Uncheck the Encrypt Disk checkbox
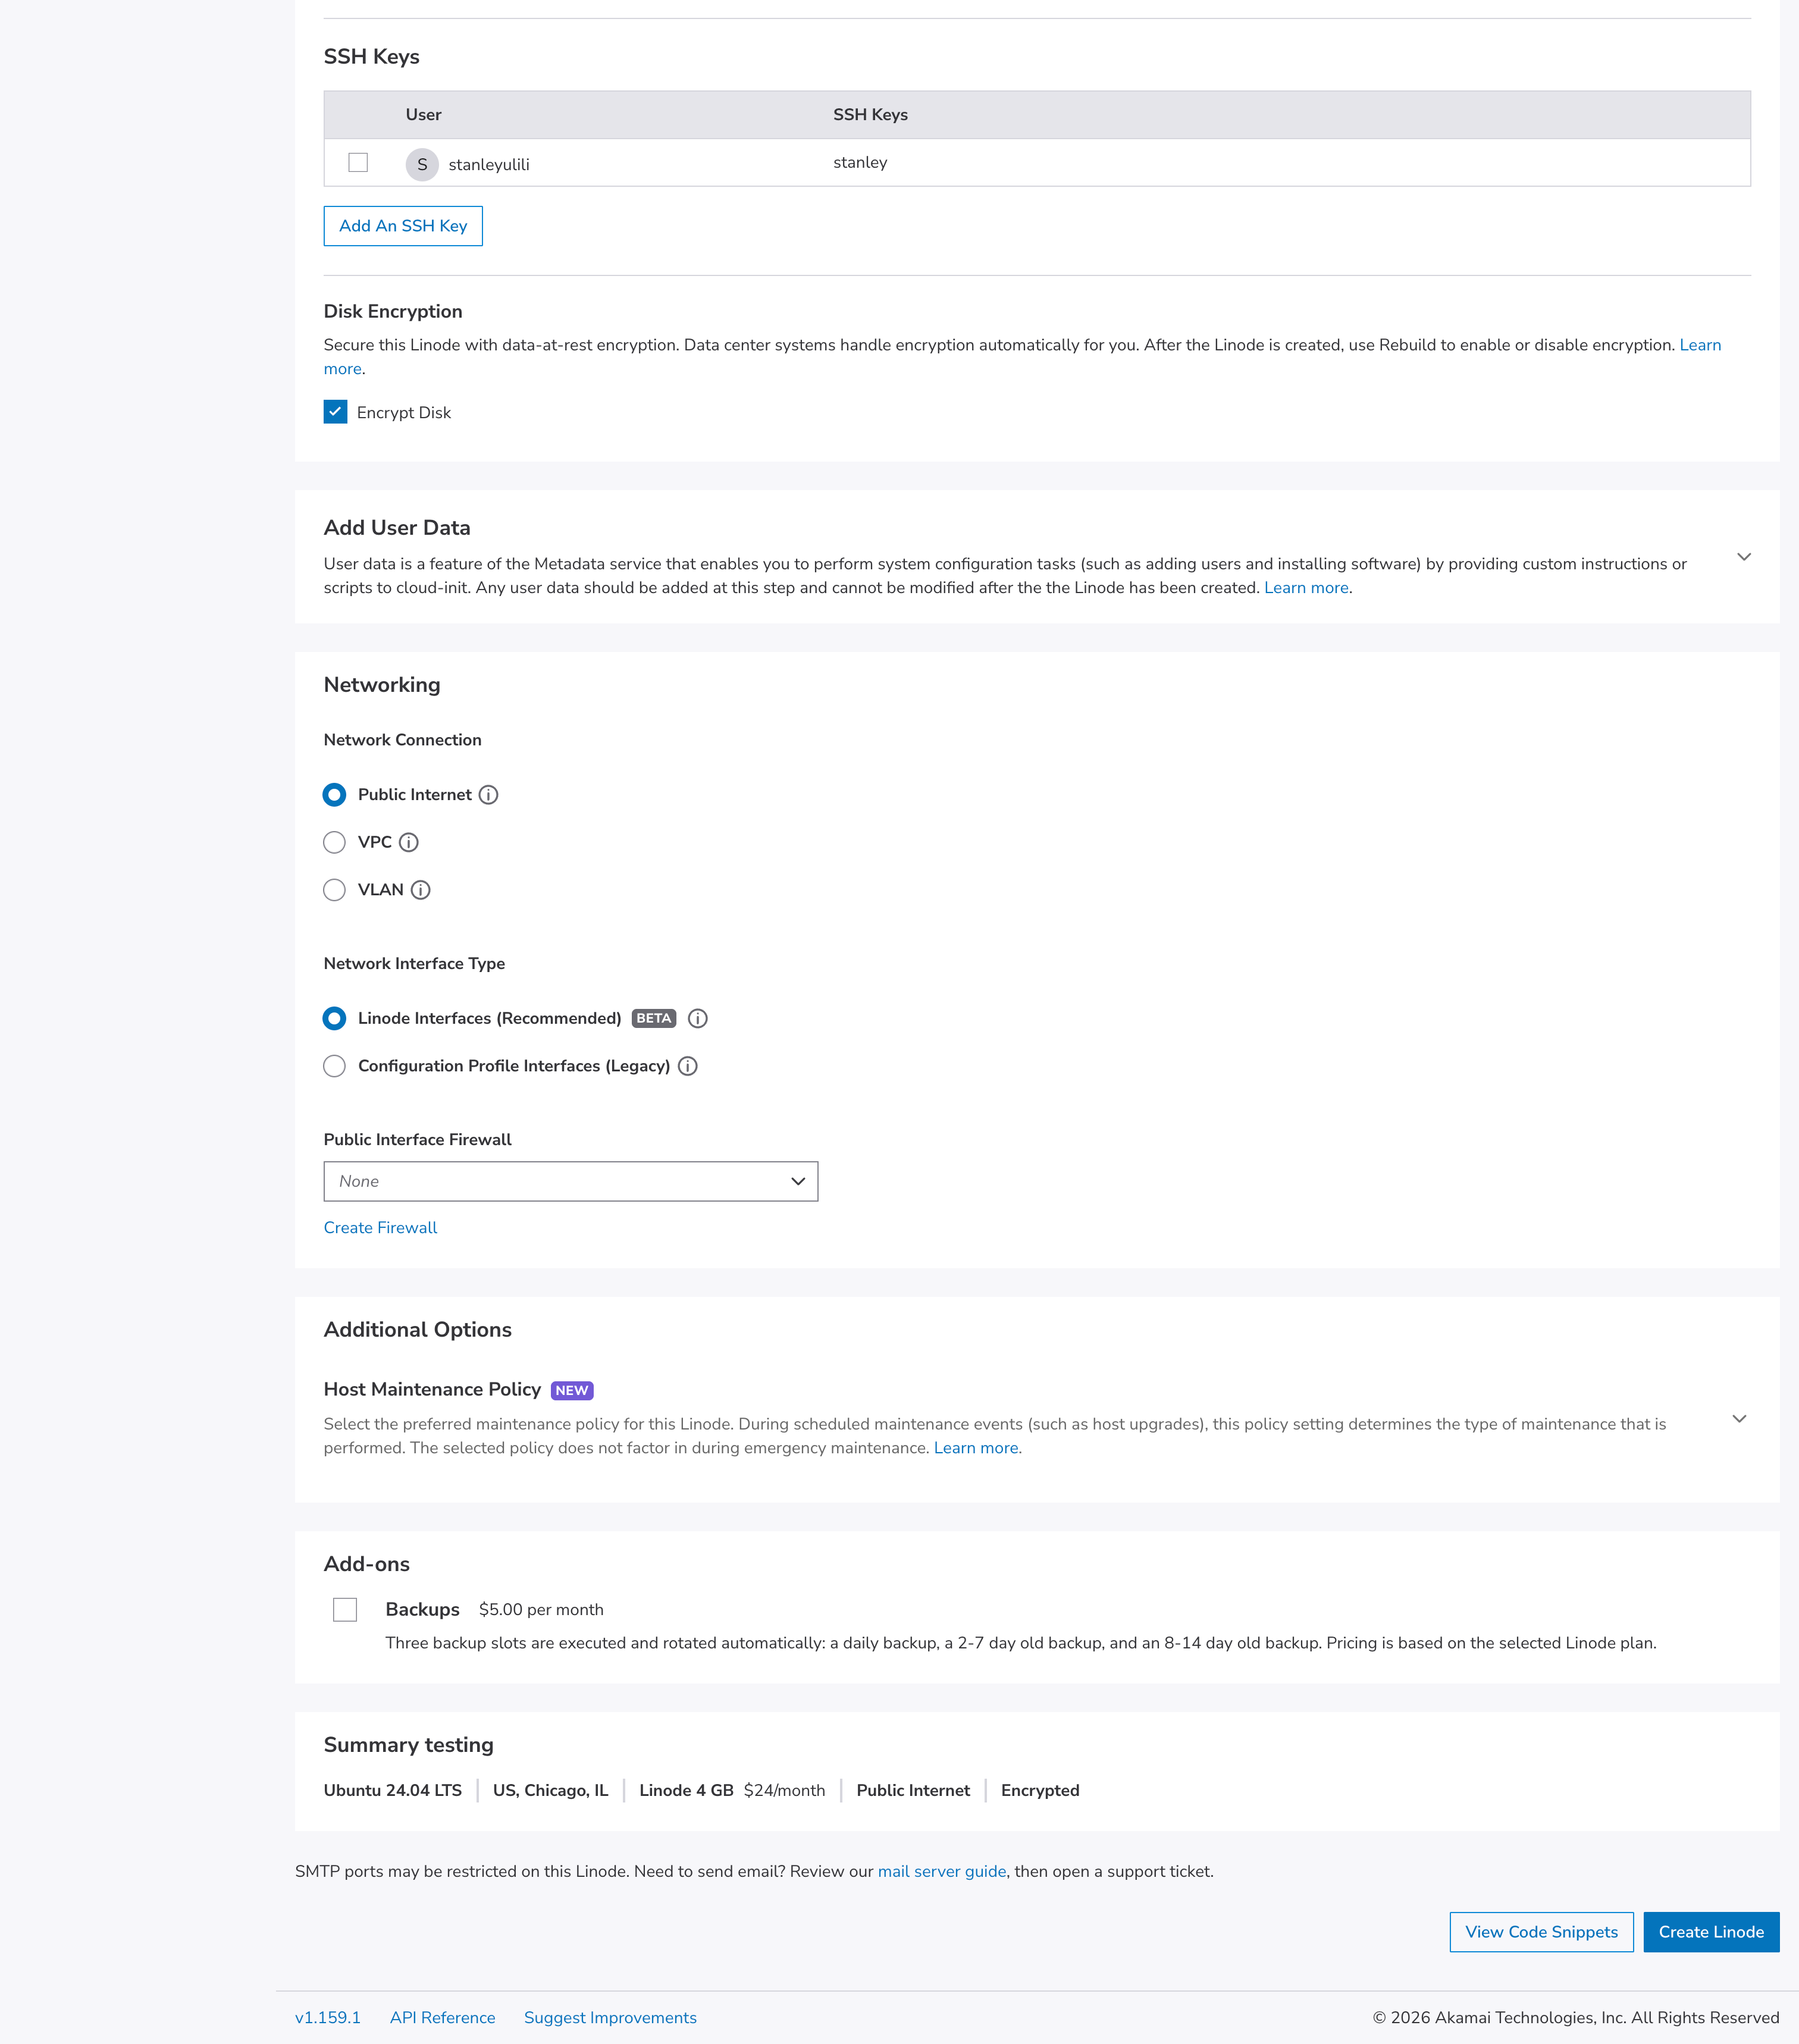The image size is (1799, 2044). 336,411
